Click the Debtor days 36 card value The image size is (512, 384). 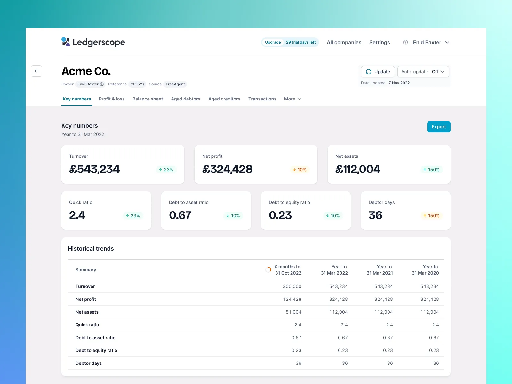tap(375, 215)
